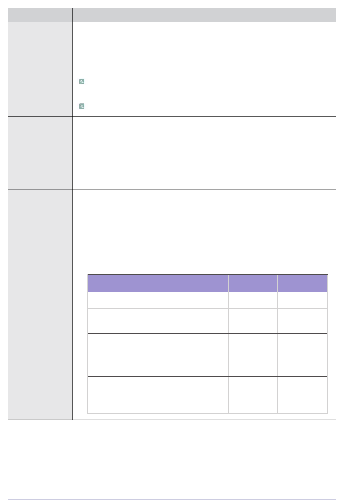Screen dimensions: 344x502
Task: Click the fourth-column cell below the last purple header
Action: (x=303, y=300)
